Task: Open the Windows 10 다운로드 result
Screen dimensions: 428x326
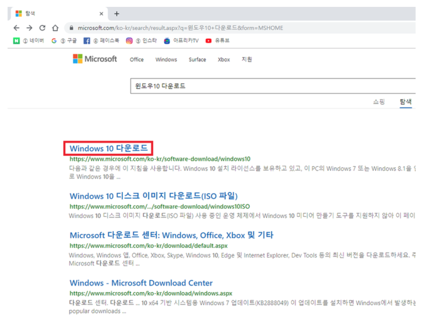Action: (109, 149)
